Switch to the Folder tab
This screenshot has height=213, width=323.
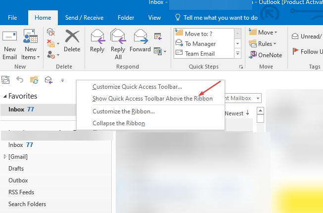[x=126, y=18]
